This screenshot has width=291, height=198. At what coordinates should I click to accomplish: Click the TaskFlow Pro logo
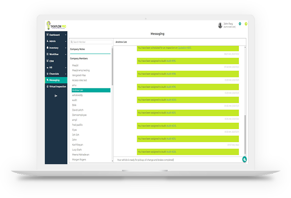click(56, 26)
